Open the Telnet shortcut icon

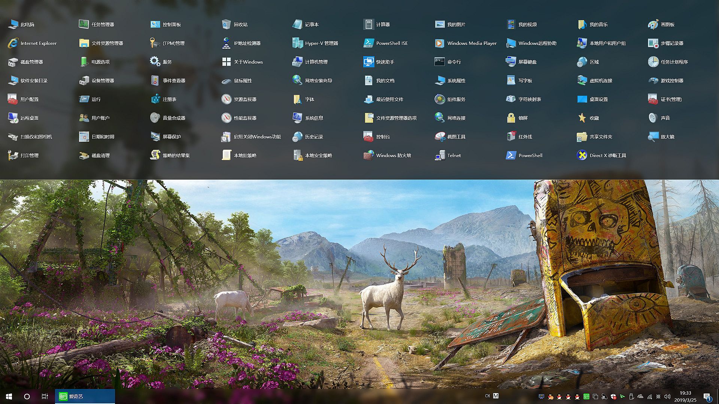[x=440, y=155]
